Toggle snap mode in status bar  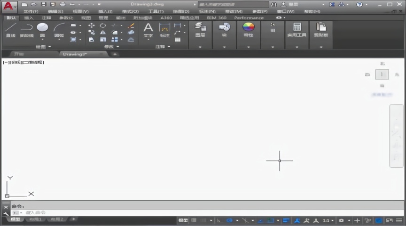203,220
